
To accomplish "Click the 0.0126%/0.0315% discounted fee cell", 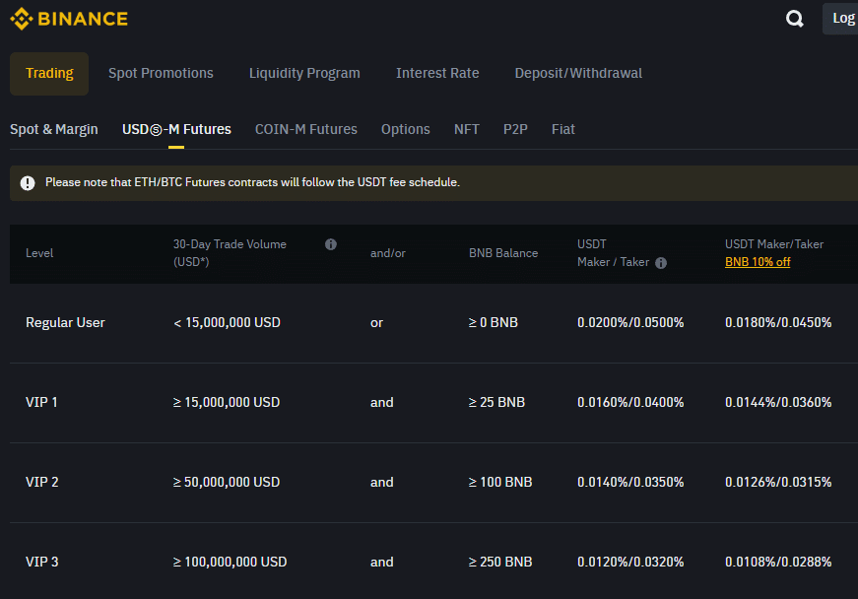I will pyautogui.click(x=778, y=483).
